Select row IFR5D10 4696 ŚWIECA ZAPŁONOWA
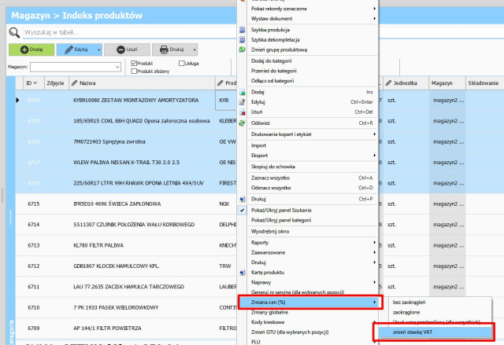 (126, 204)
